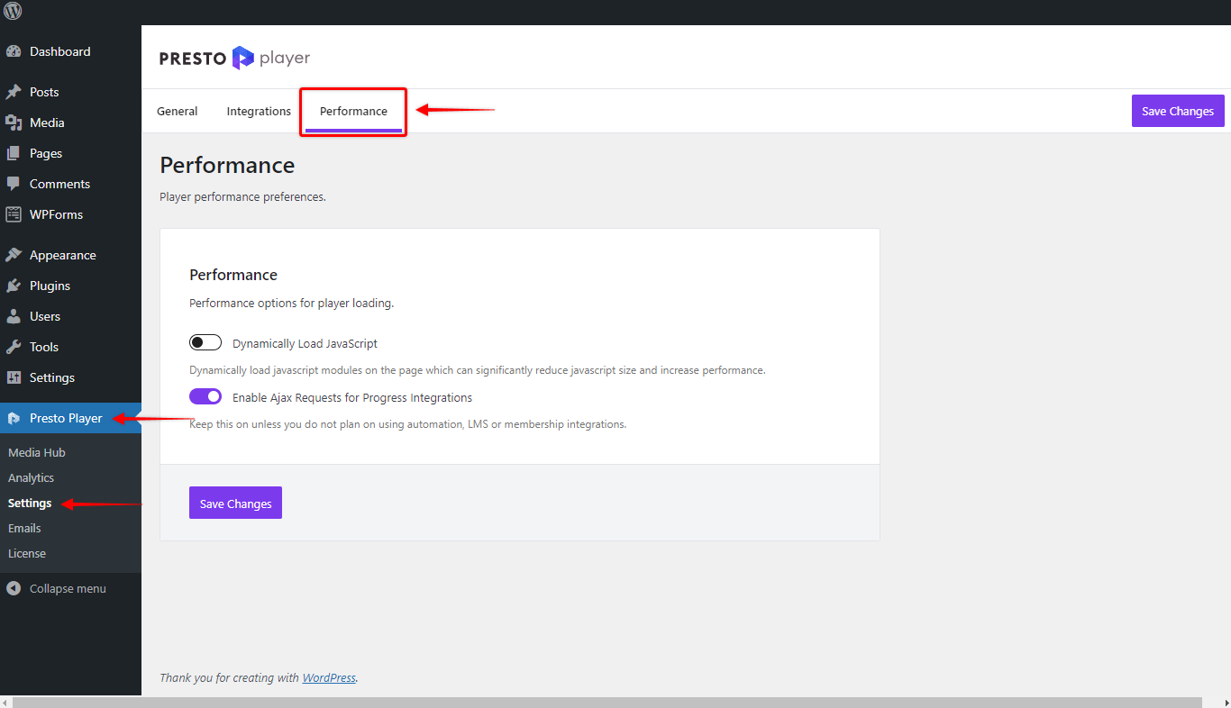Click 'Player performance preferences.' text
The width and height of the screenshot is (1231, 708).
click(x=242, y=196)
